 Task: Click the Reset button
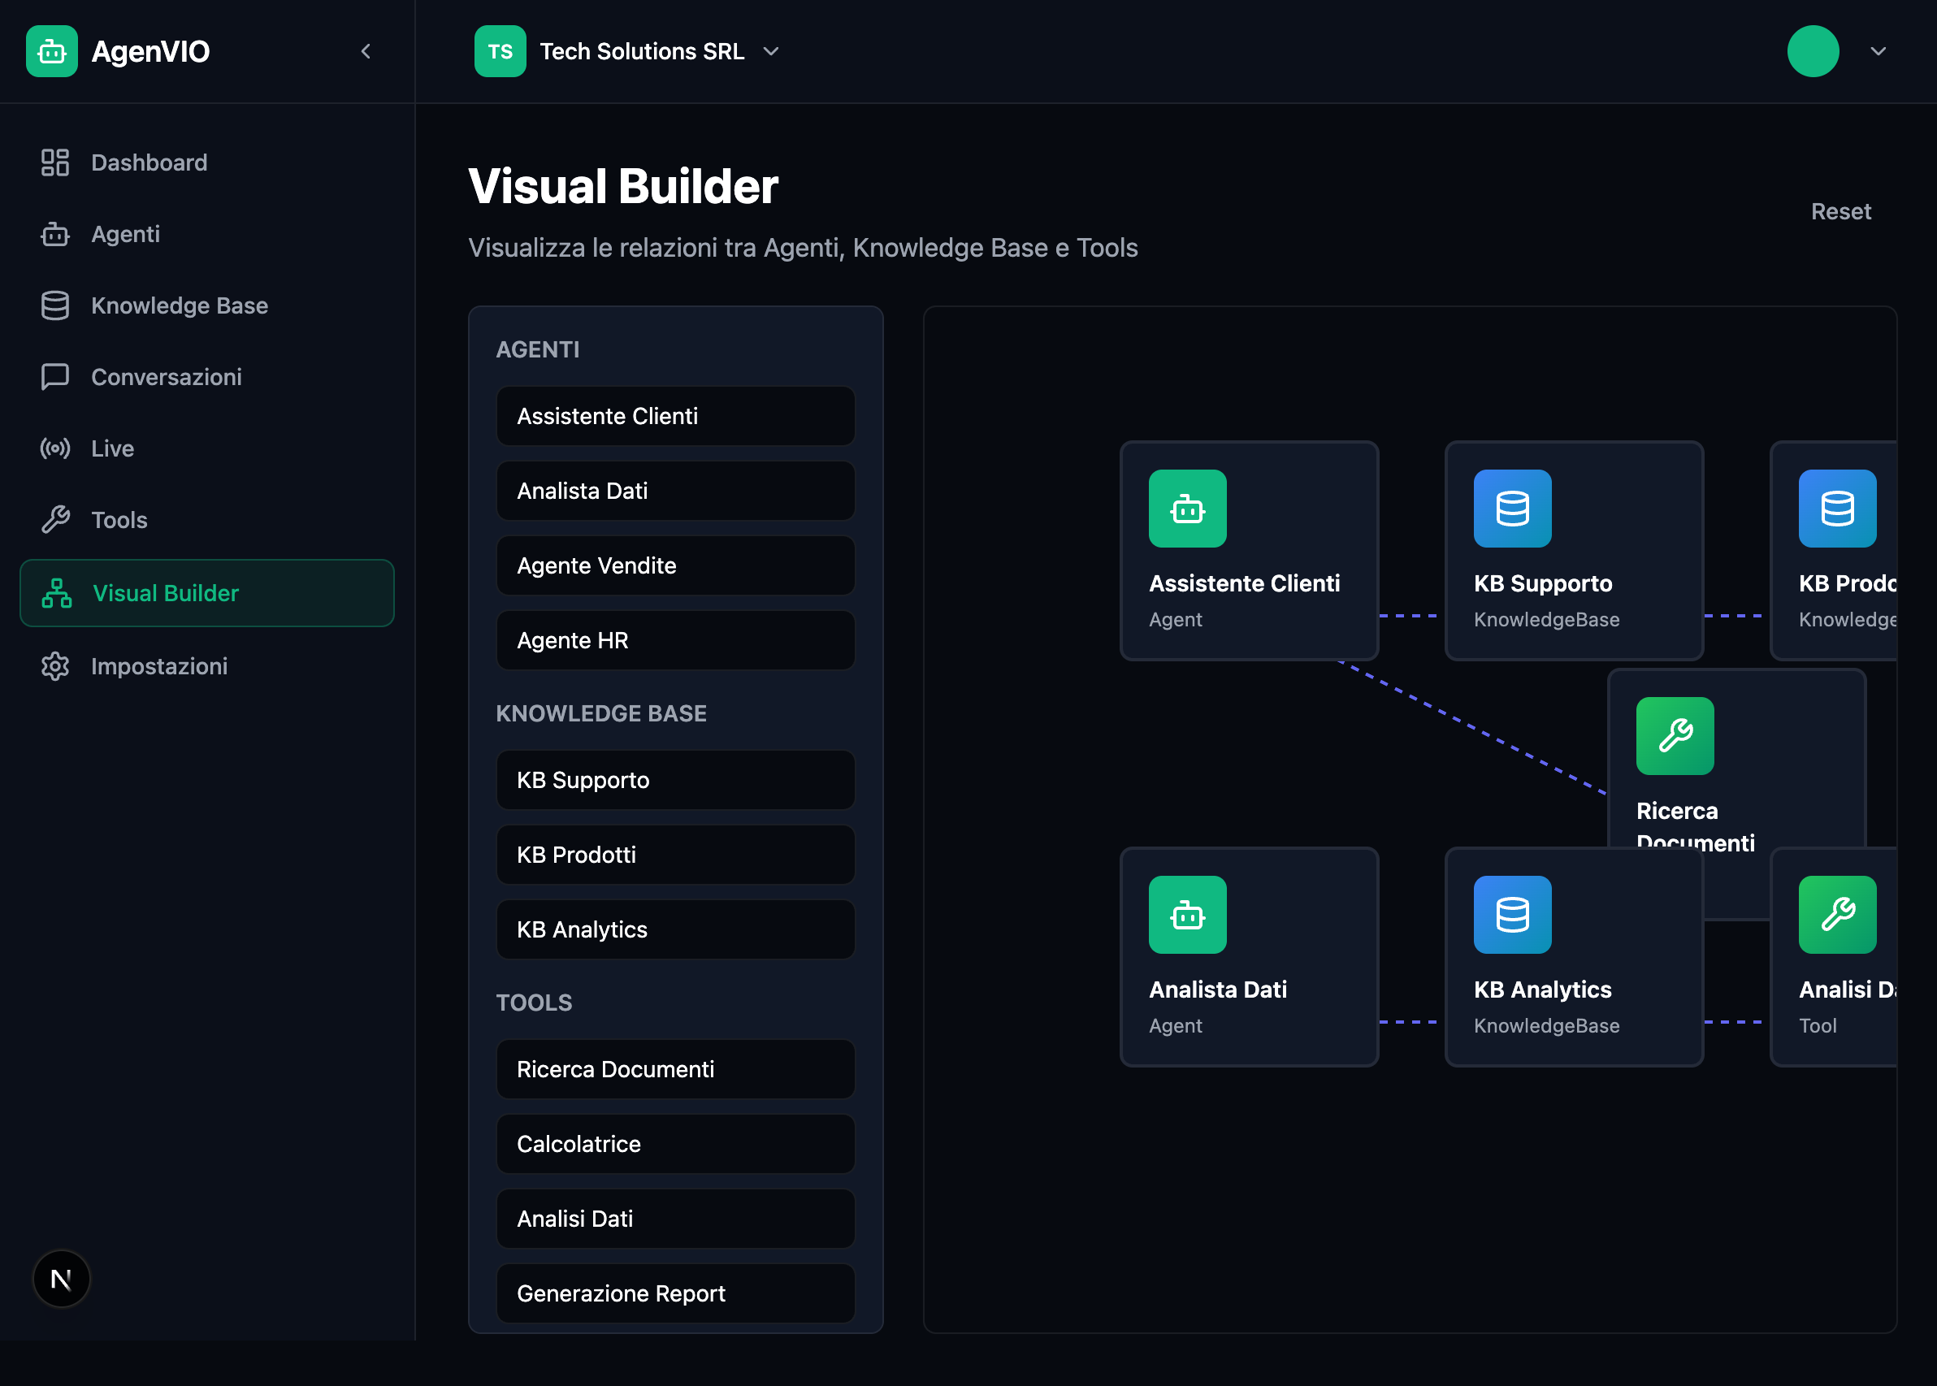point(1840,210)
